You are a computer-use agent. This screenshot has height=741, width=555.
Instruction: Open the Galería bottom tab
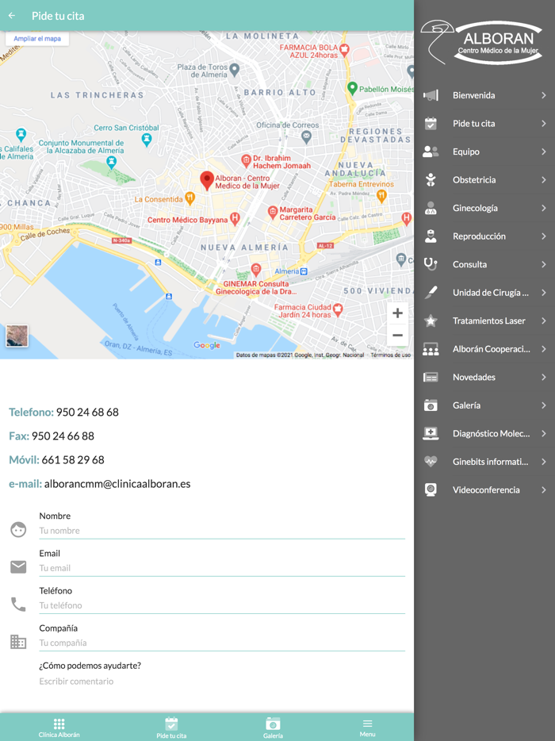click(x=273, y=728)
